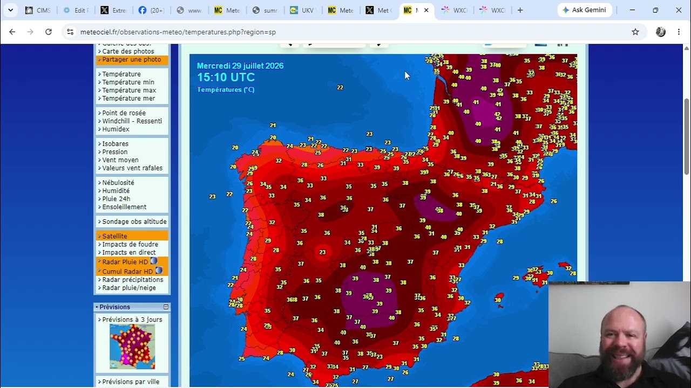
Task: Open Radar précipitations link
Action: point(132,280)
